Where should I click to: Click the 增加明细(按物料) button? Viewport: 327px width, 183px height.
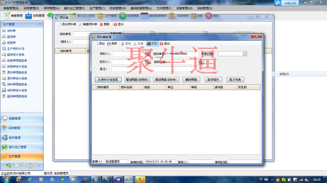click(x=137, y=79)
